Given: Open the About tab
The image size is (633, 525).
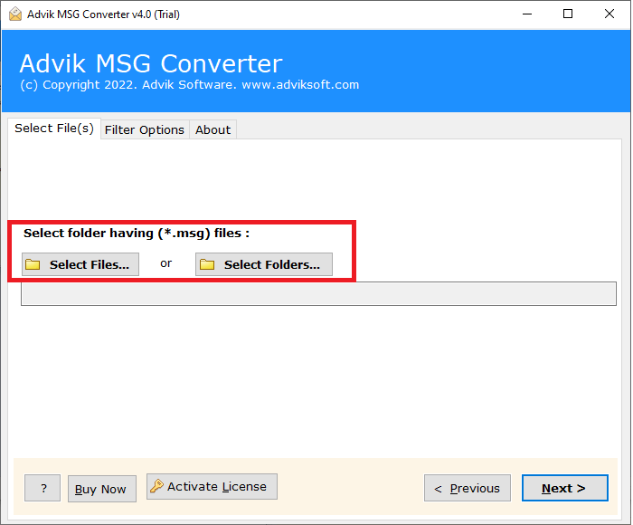Looking at the screenshot, I should tap(213, 129).
